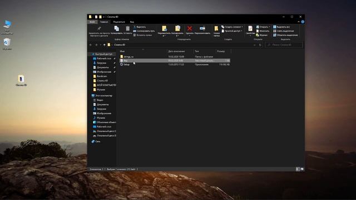The width and height of the screenshot is (356, 200).
Task: Sort by the Размер (Size) column
Action: 224,52
